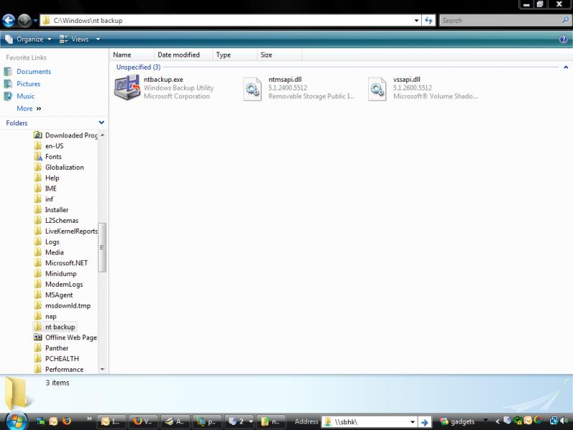Click the Back navigation arrow
This screenshot has width=573, height=430.
pos(9,21)
